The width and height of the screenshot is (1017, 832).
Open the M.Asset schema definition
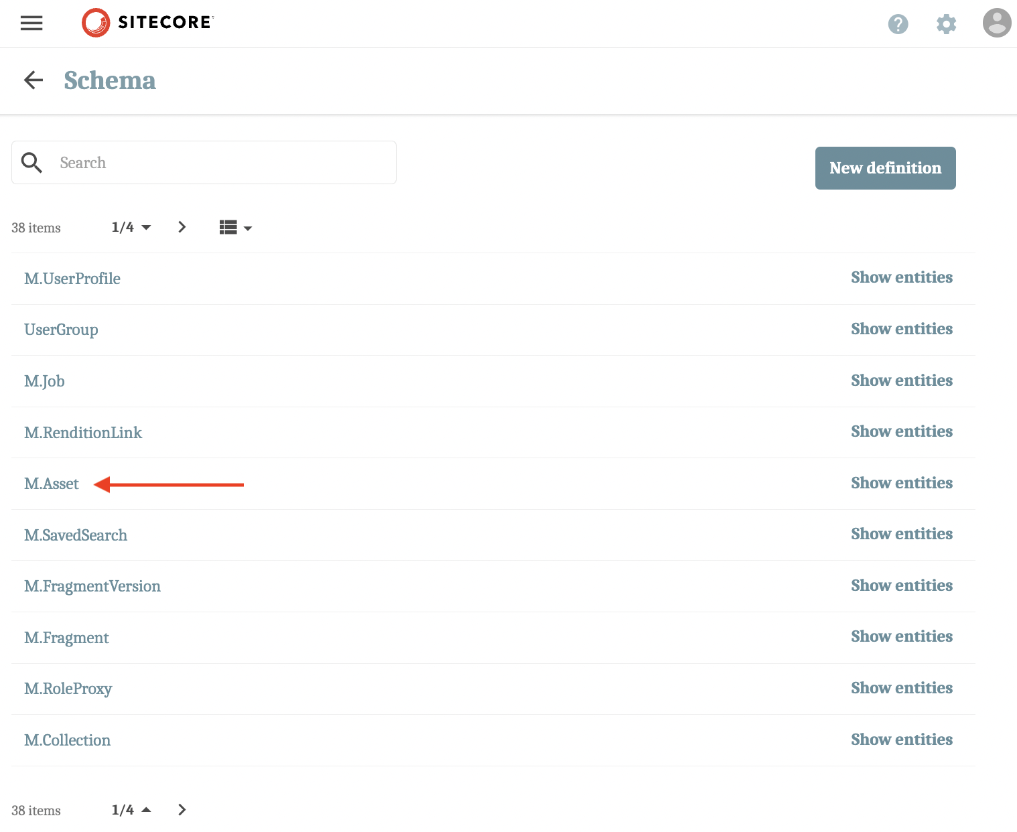coord(51,483)
